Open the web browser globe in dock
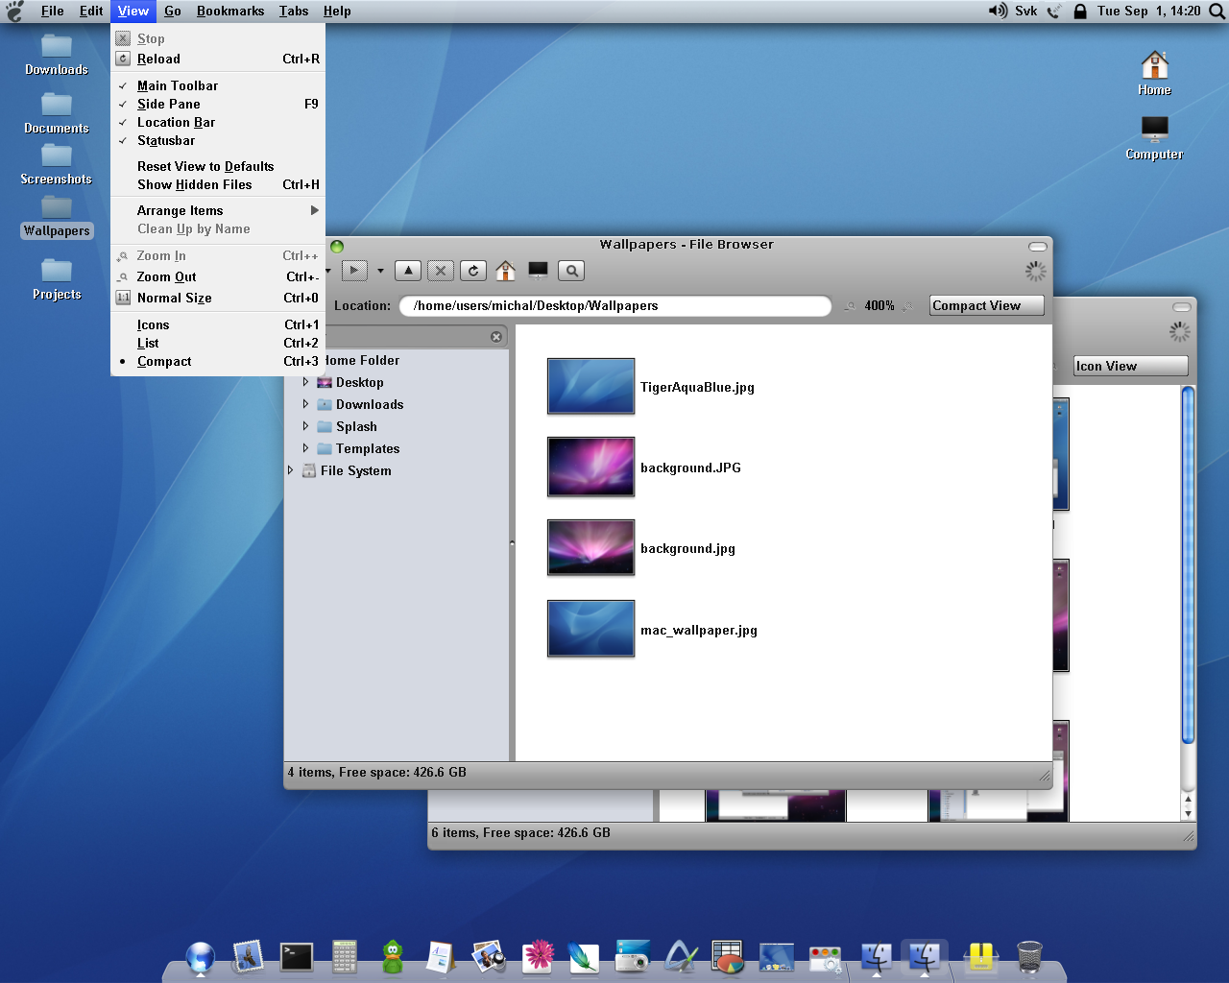This screenshot has width=1229, height=983. point(201,957)
